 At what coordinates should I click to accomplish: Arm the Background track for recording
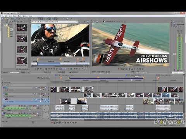(x=19, y=113)
